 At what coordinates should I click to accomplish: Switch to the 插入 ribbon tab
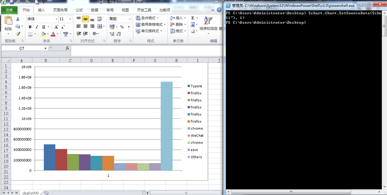coord(41,10)
